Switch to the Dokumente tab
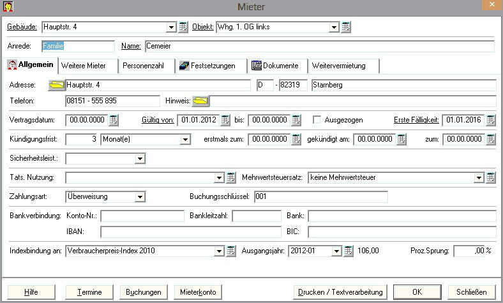This screenshot has height=303, width=503. click(x=278, y=66)
